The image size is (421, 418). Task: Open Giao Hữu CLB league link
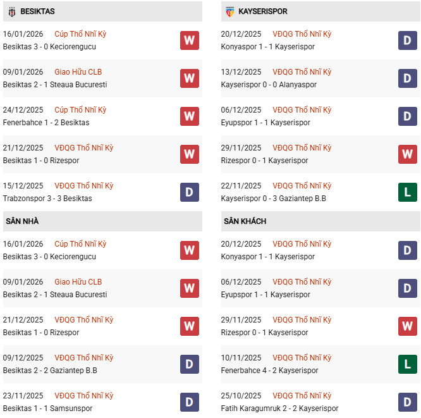coord(78,72)
